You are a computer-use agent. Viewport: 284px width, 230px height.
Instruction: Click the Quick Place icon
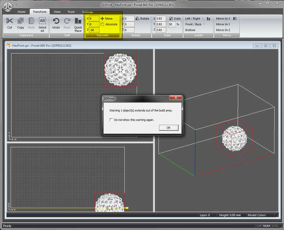[x=78, y=21]
